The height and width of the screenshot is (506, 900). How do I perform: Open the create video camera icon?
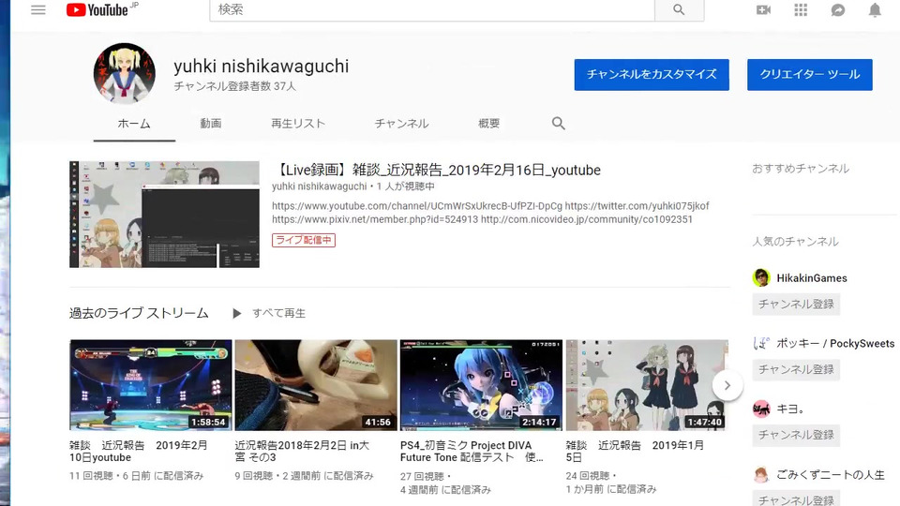tap(763, 9)
